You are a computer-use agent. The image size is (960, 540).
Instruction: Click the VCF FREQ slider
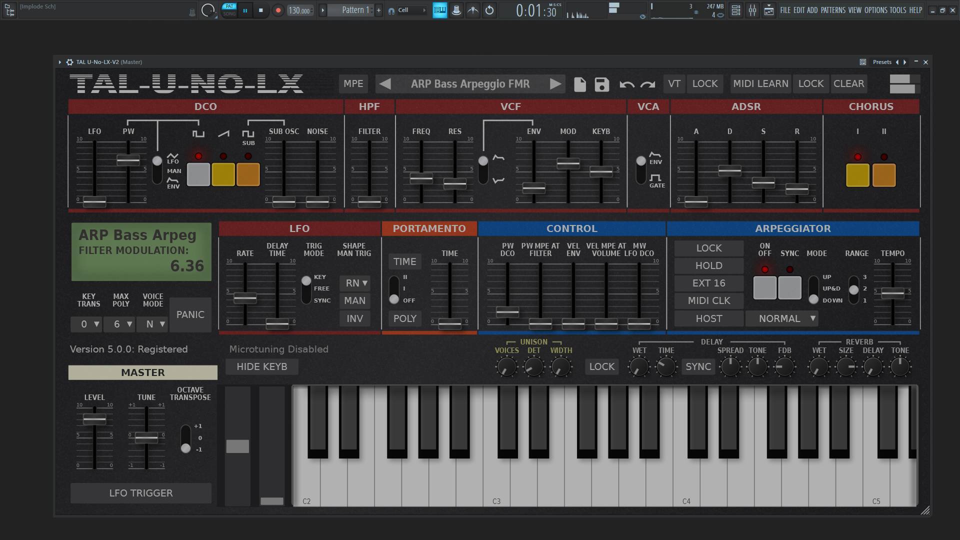point(421,177)
